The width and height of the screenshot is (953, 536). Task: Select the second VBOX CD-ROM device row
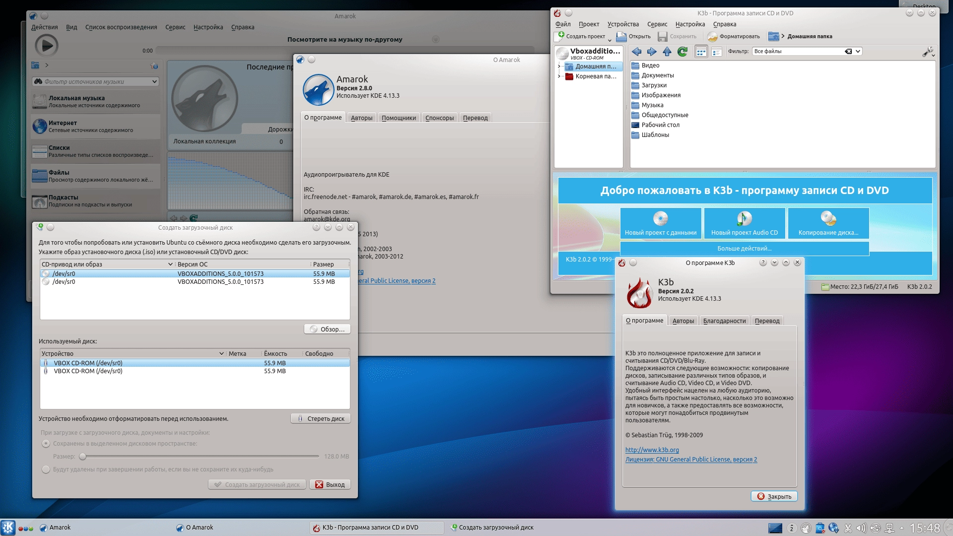coord(195,371)
